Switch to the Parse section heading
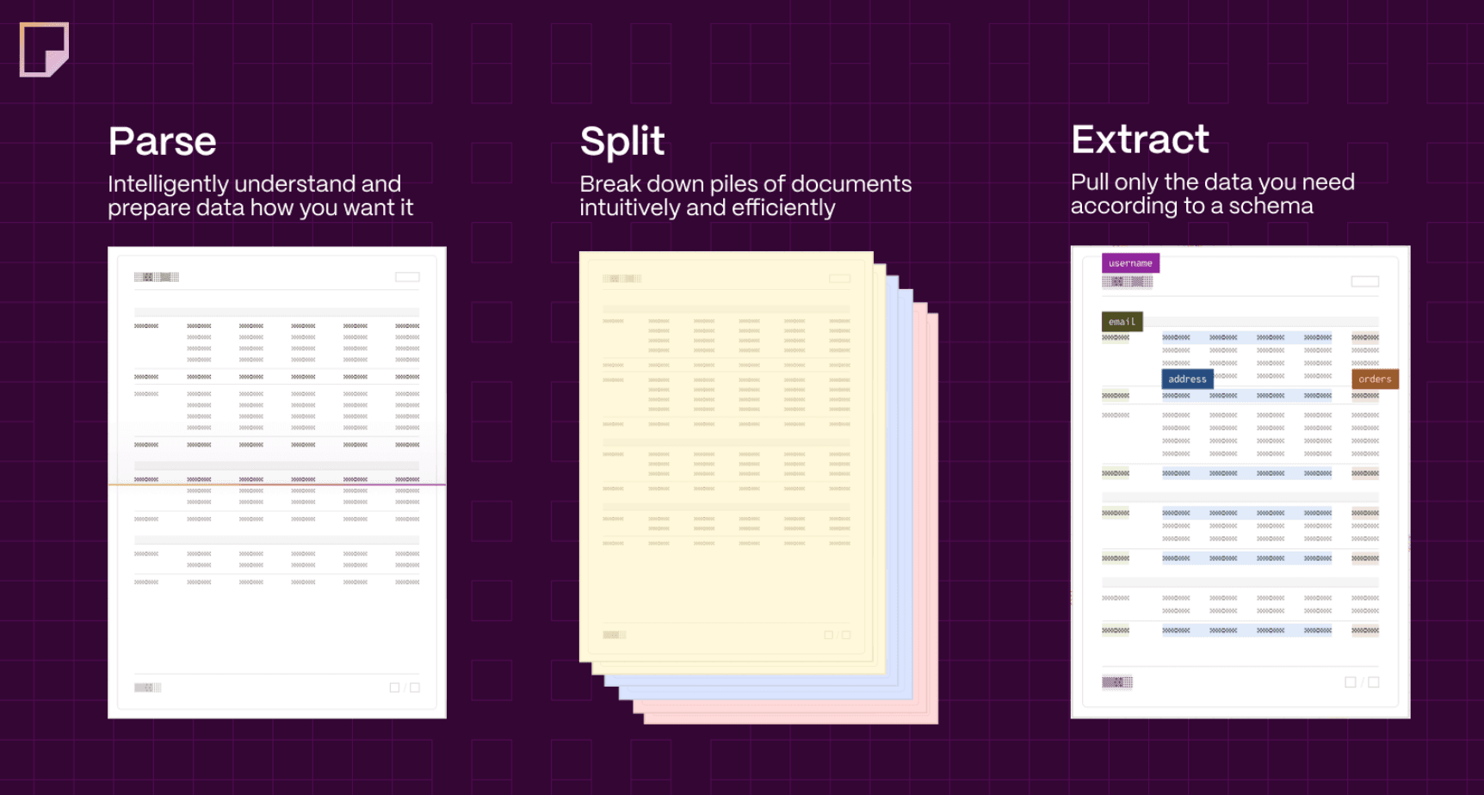The image size is (1484, 795). click(x=162, y=140)
